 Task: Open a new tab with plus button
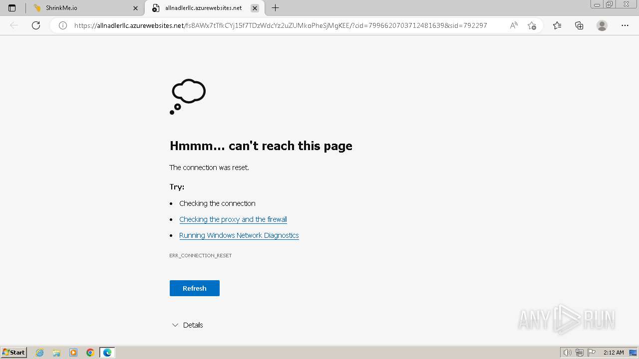[x=275, y=8]
